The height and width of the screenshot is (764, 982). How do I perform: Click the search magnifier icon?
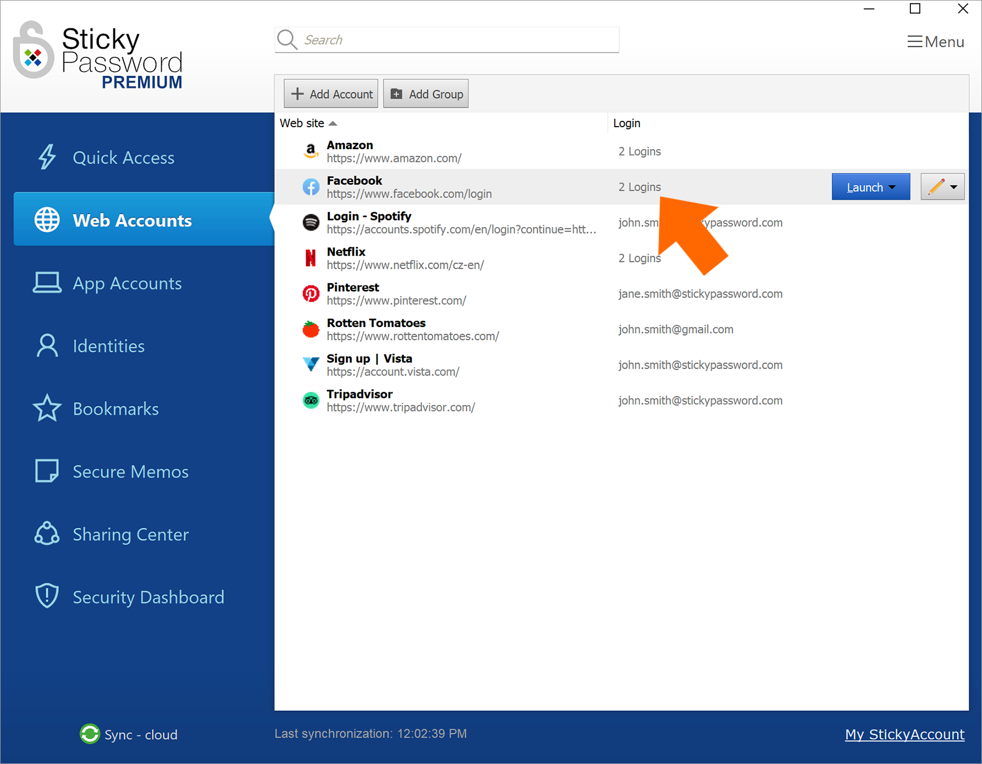tap(287, 40)
